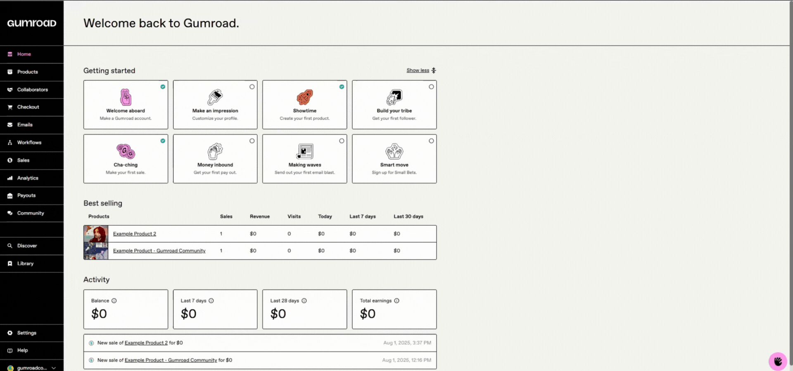The width and height of the screenshot is (793, 371).
Task: Open Example Product - Gumroad Community in Best selling
Action: tap(159, 251)
